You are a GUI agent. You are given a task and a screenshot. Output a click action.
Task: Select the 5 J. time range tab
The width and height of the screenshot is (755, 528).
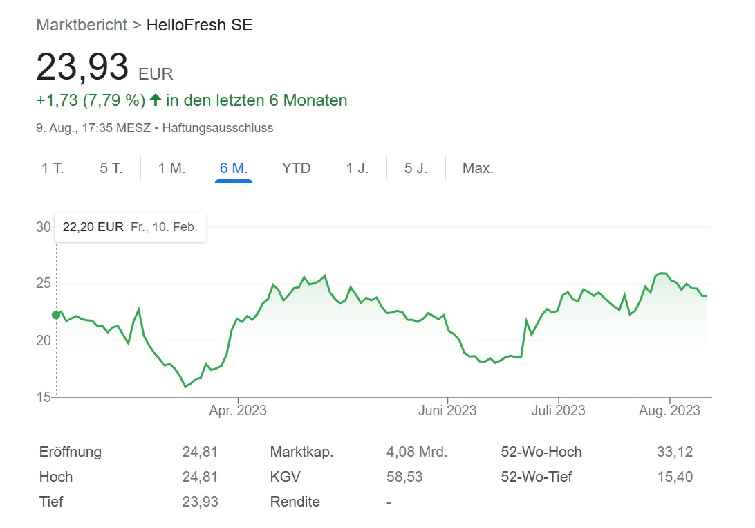[416, 168]
